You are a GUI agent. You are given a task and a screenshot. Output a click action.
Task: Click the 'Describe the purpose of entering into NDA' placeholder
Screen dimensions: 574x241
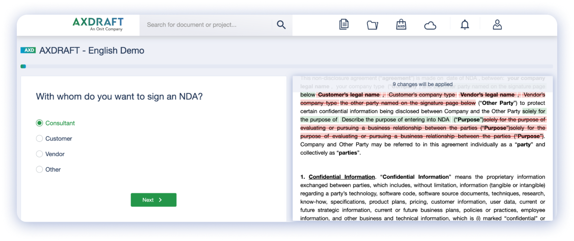395,119
